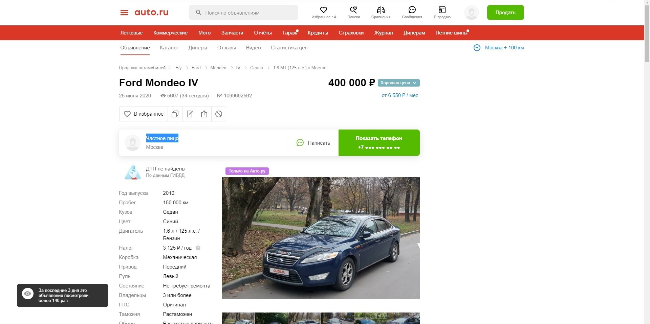Click the copy/compare icon next to В избранное
This screenshot has height=324, width=650.
[x=175, y=114]
